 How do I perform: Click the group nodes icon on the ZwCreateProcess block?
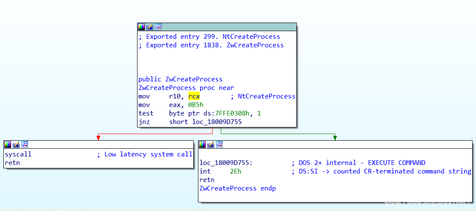tap(158, 27)
